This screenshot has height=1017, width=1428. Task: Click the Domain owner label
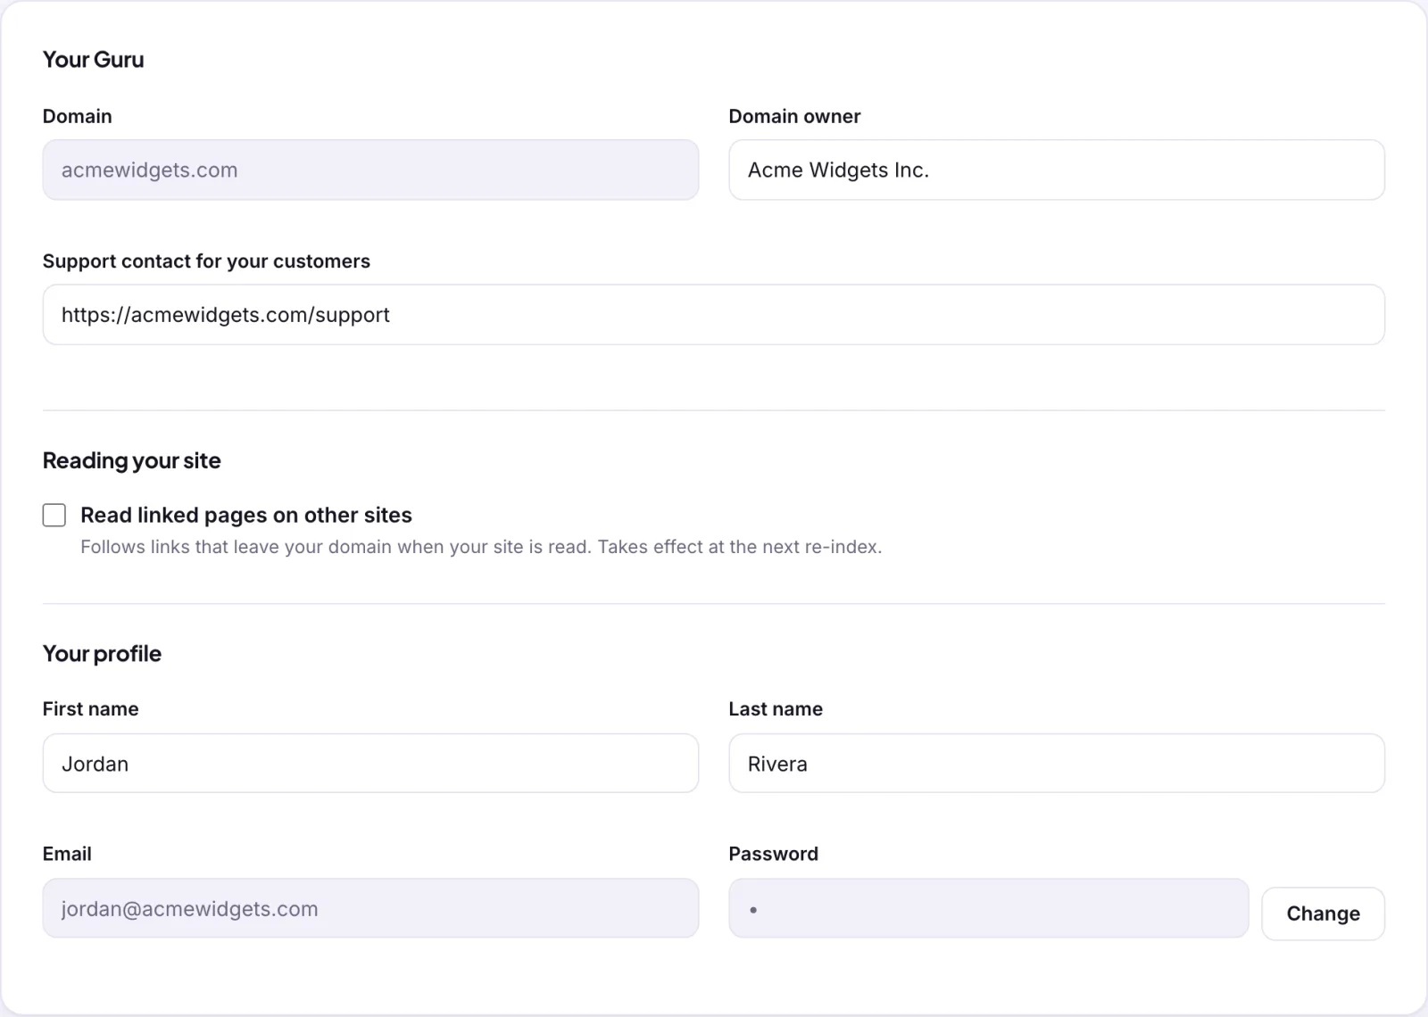(794, 116)
